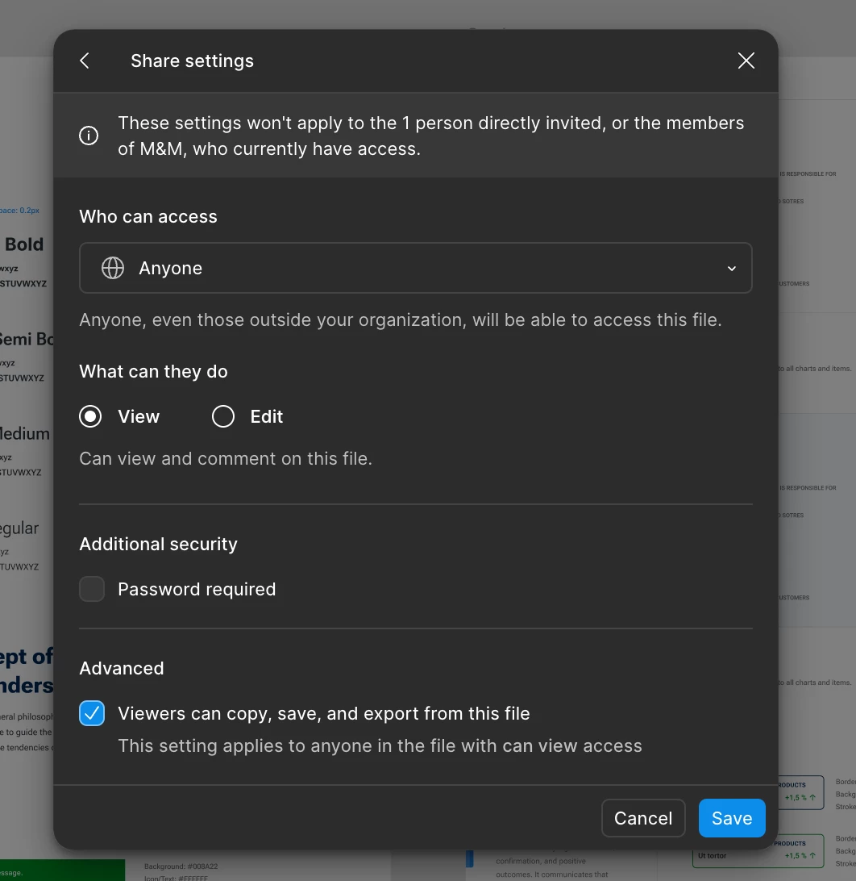Click the info icon beside the notice
The width and height of the screenshot is (856, 881).
click(x=89, y=136)
